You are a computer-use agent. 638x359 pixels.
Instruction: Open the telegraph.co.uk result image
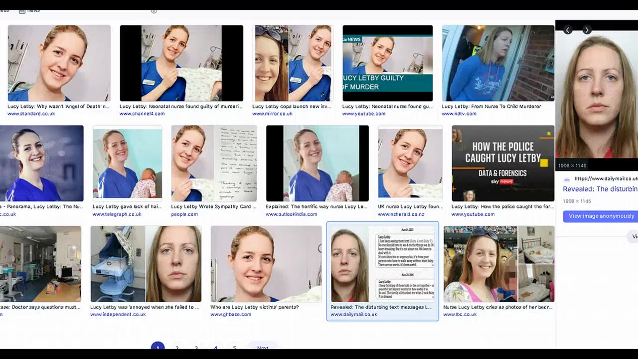point(127,163)
